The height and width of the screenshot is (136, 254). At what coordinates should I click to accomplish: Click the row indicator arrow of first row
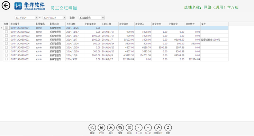(x=1, y=28)
